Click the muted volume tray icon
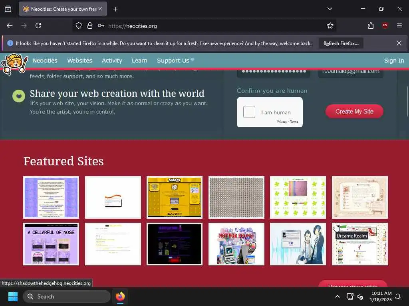The height and width of the screenshot is (306, 409). pyautogui.click(x=360, y=296)
